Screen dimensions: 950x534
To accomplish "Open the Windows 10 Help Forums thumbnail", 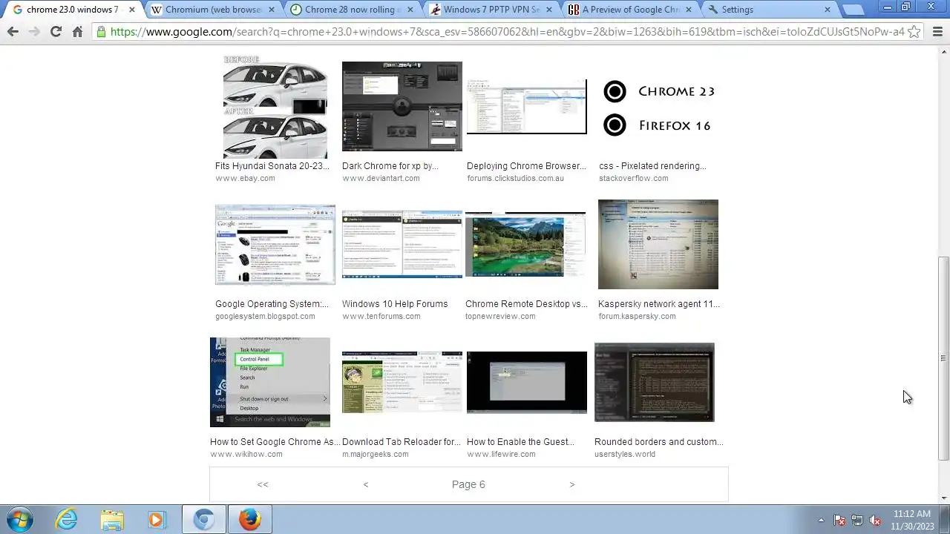I will tap(402, 245).
